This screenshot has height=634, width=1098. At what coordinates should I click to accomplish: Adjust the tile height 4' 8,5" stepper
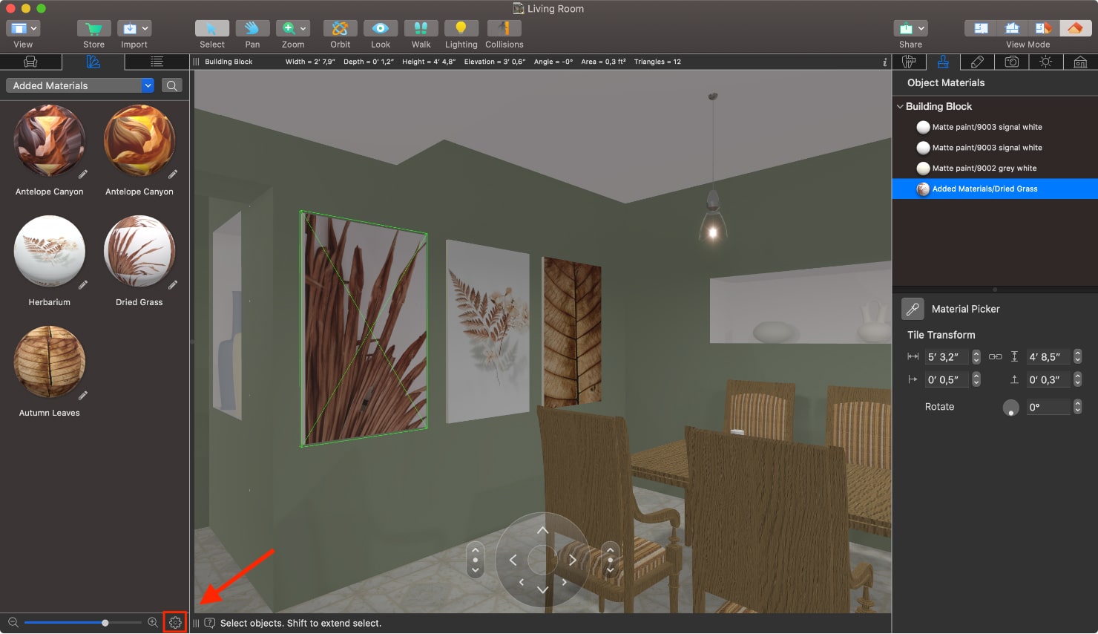pyautogui.click(x=1077, y=357)
